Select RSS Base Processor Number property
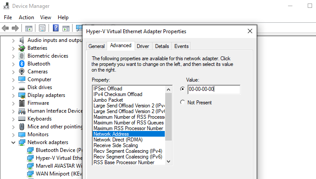Viewport: 316px width, 179px height. click(128, 162)
